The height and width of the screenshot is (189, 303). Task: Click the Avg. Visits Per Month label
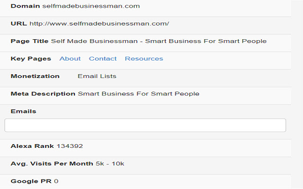pyautogui.click(x=52, y=163)
